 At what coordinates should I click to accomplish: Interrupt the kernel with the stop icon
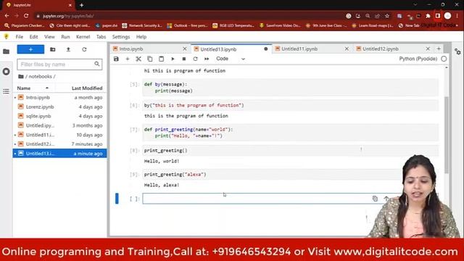point(184,59)
